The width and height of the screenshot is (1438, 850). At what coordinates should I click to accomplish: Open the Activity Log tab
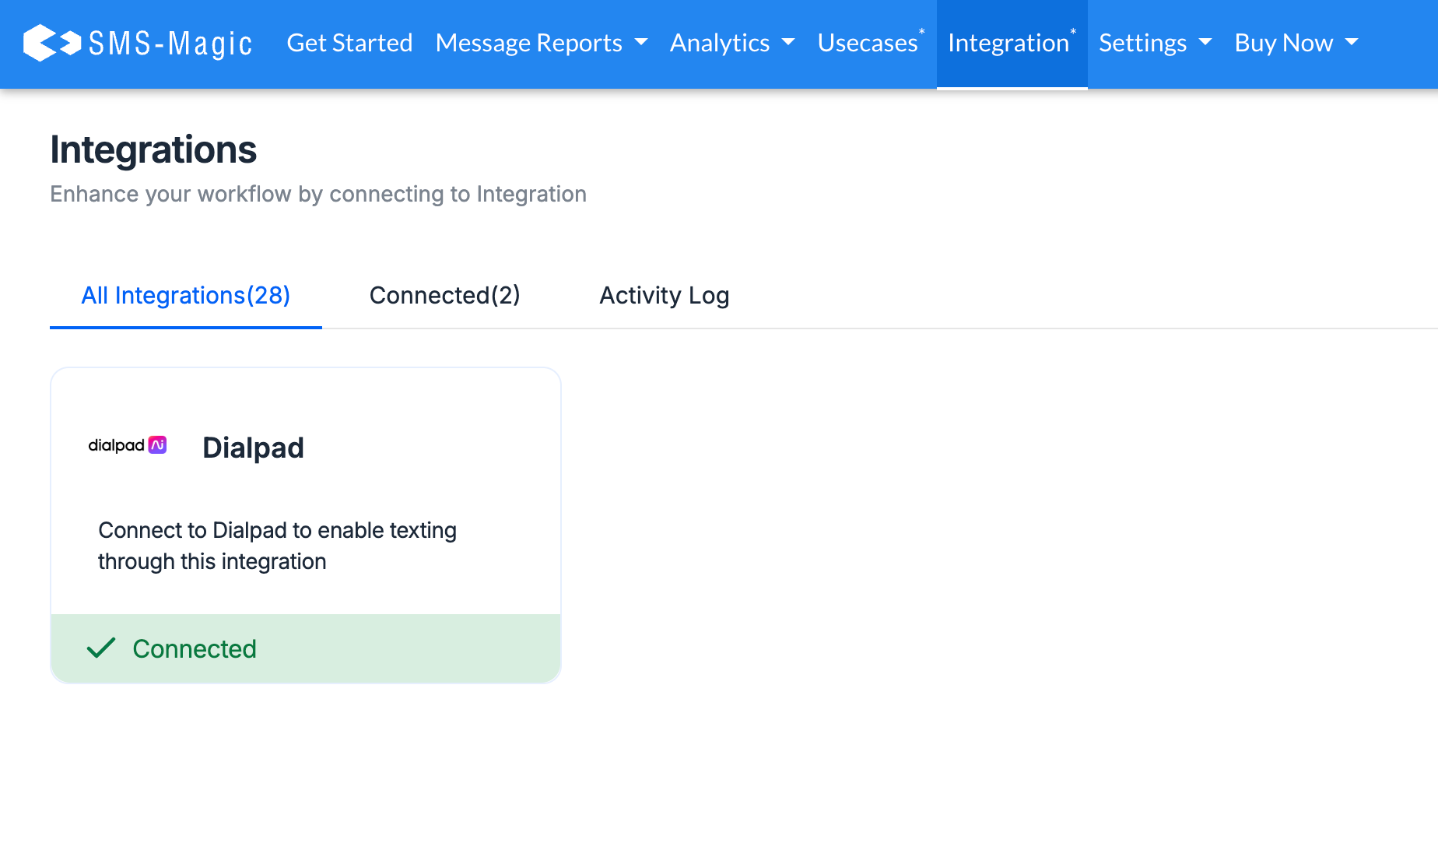pyautogui.click(x=665, y=296)
